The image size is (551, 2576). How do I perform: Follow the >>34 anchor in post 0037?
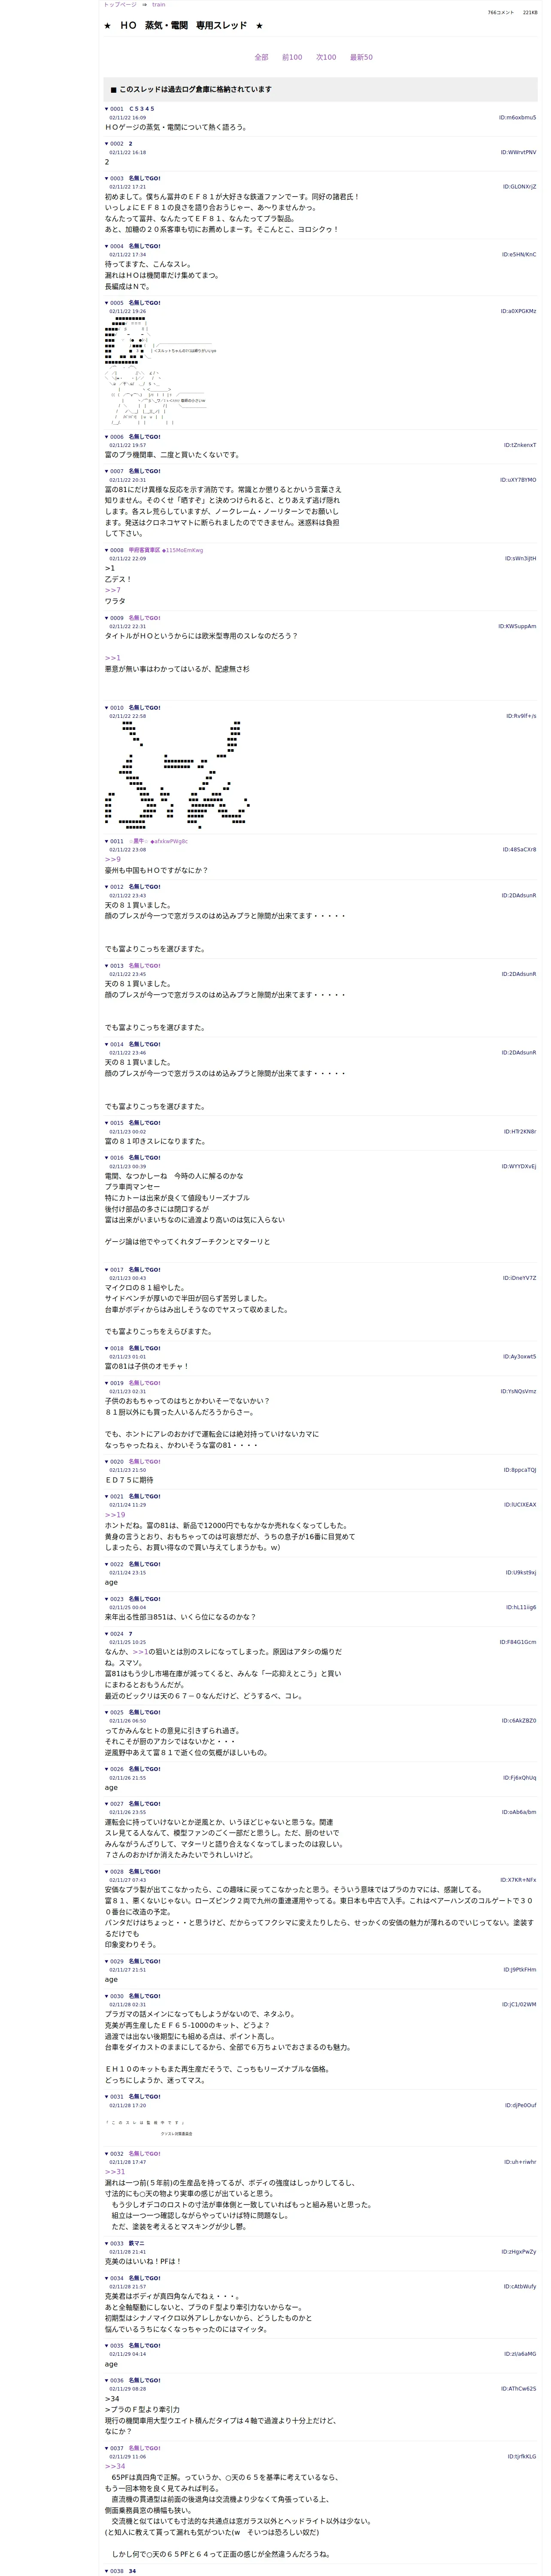coord(115,2466)
